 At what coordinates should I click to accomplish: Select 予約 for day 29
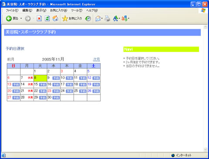click(x=43, y=98)
